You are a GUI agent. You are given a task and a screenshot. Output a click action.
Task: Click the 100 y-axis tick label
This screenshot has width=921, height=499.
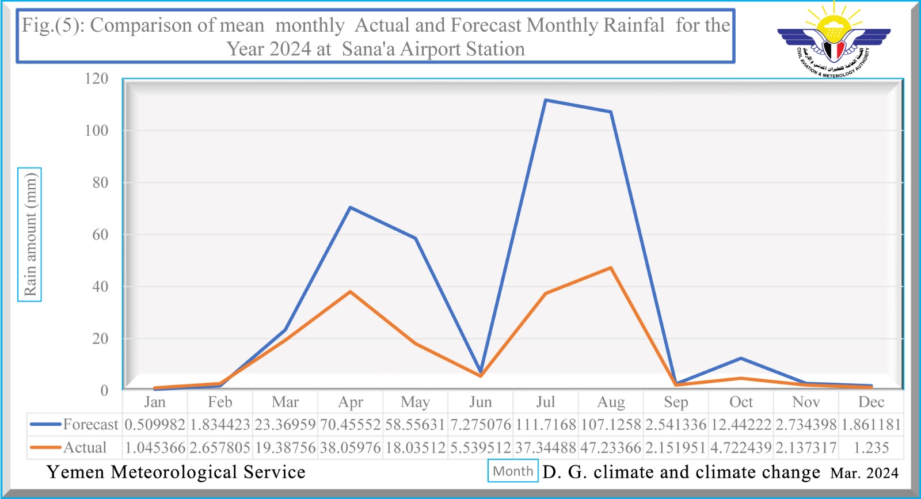[96, 130]
